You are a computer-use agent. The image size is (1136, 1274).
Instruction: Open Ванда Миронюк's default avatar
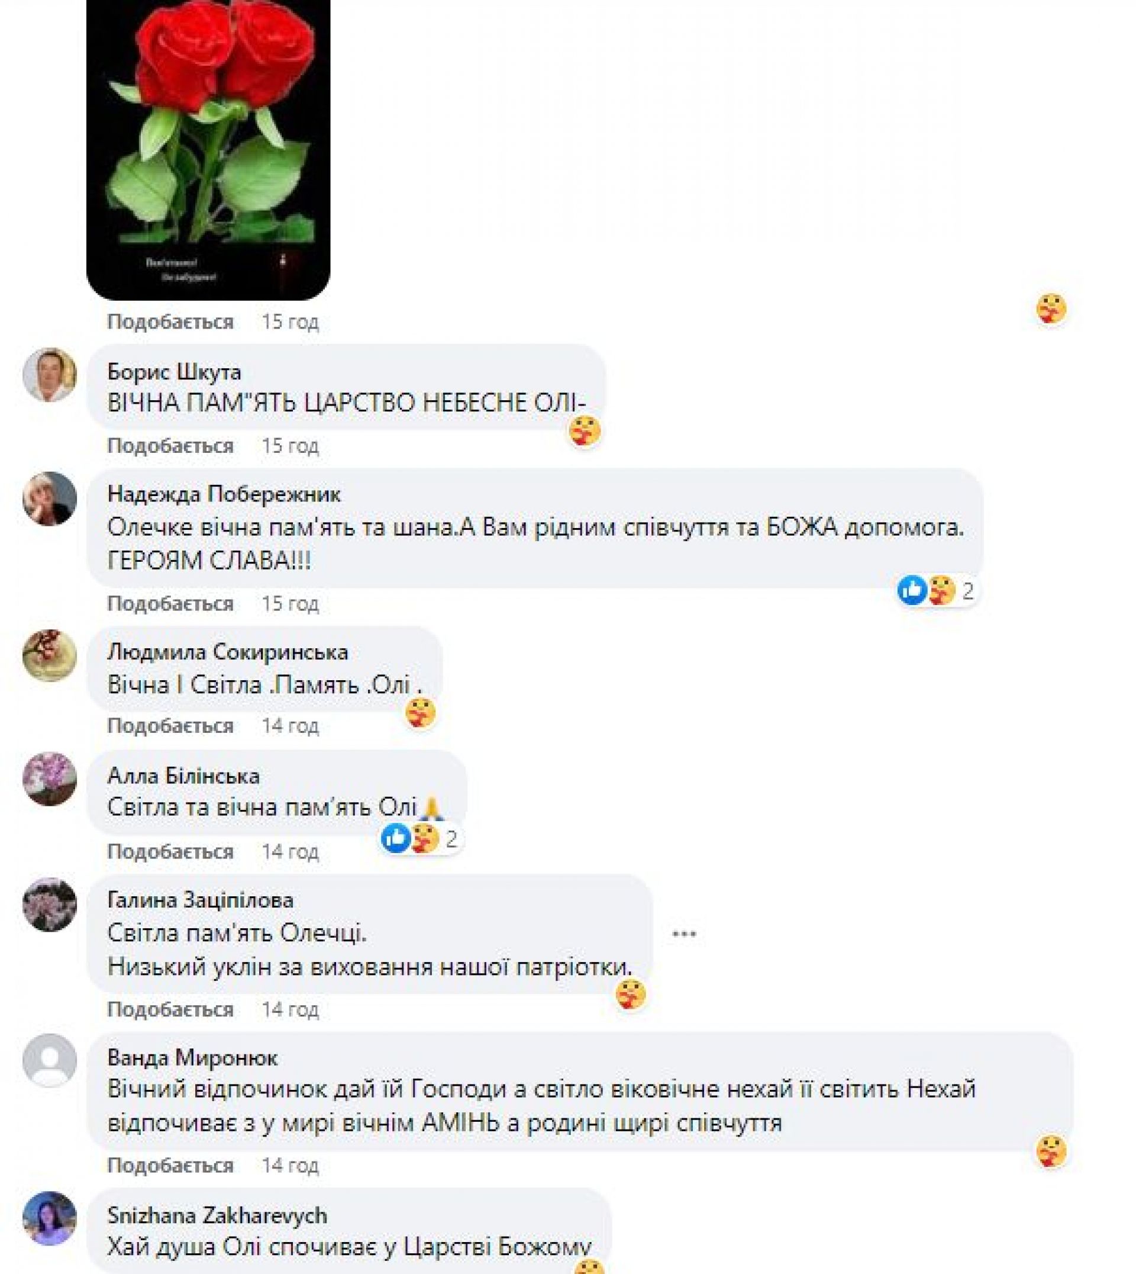(x=49, y=1061)
